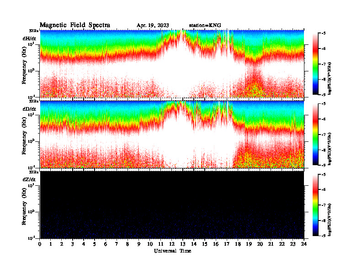Click hour tick label "17" on time axis
This screenshot has width=362, height=280.
(227, 244)
